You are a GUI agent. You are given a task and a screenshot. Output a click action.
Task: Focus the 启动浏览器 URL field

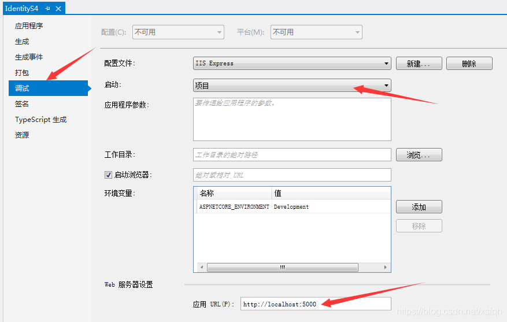click(x=292, y=175)
